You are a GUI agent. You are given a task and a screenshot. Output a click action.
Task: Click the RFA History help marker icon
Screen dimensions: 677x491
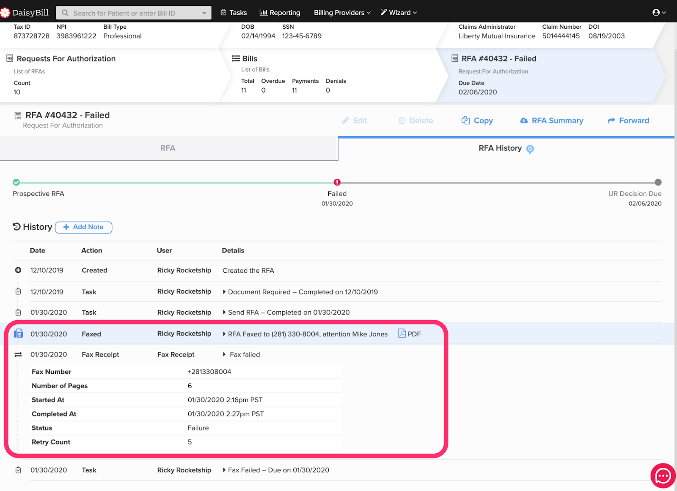click(x=530, y=149)
